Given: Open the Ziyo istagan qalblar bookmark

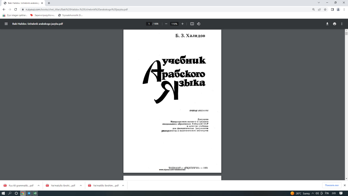Looking at the screenshot, I should (16, 15).
